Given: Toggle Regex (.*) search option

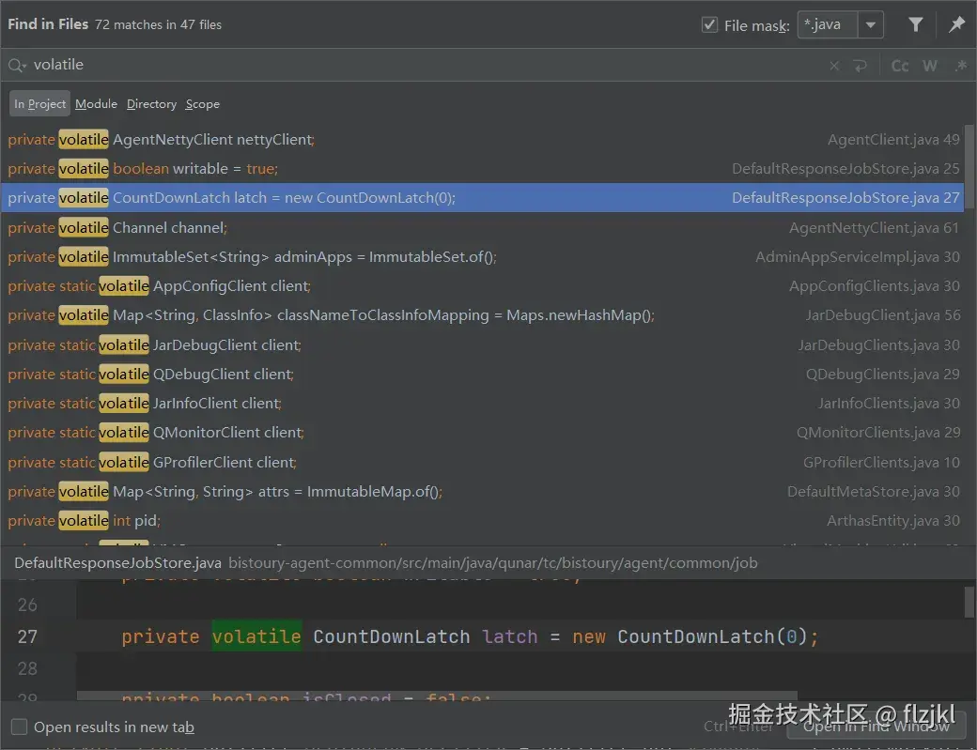Looking at the screenshot, I should (961, 66).
